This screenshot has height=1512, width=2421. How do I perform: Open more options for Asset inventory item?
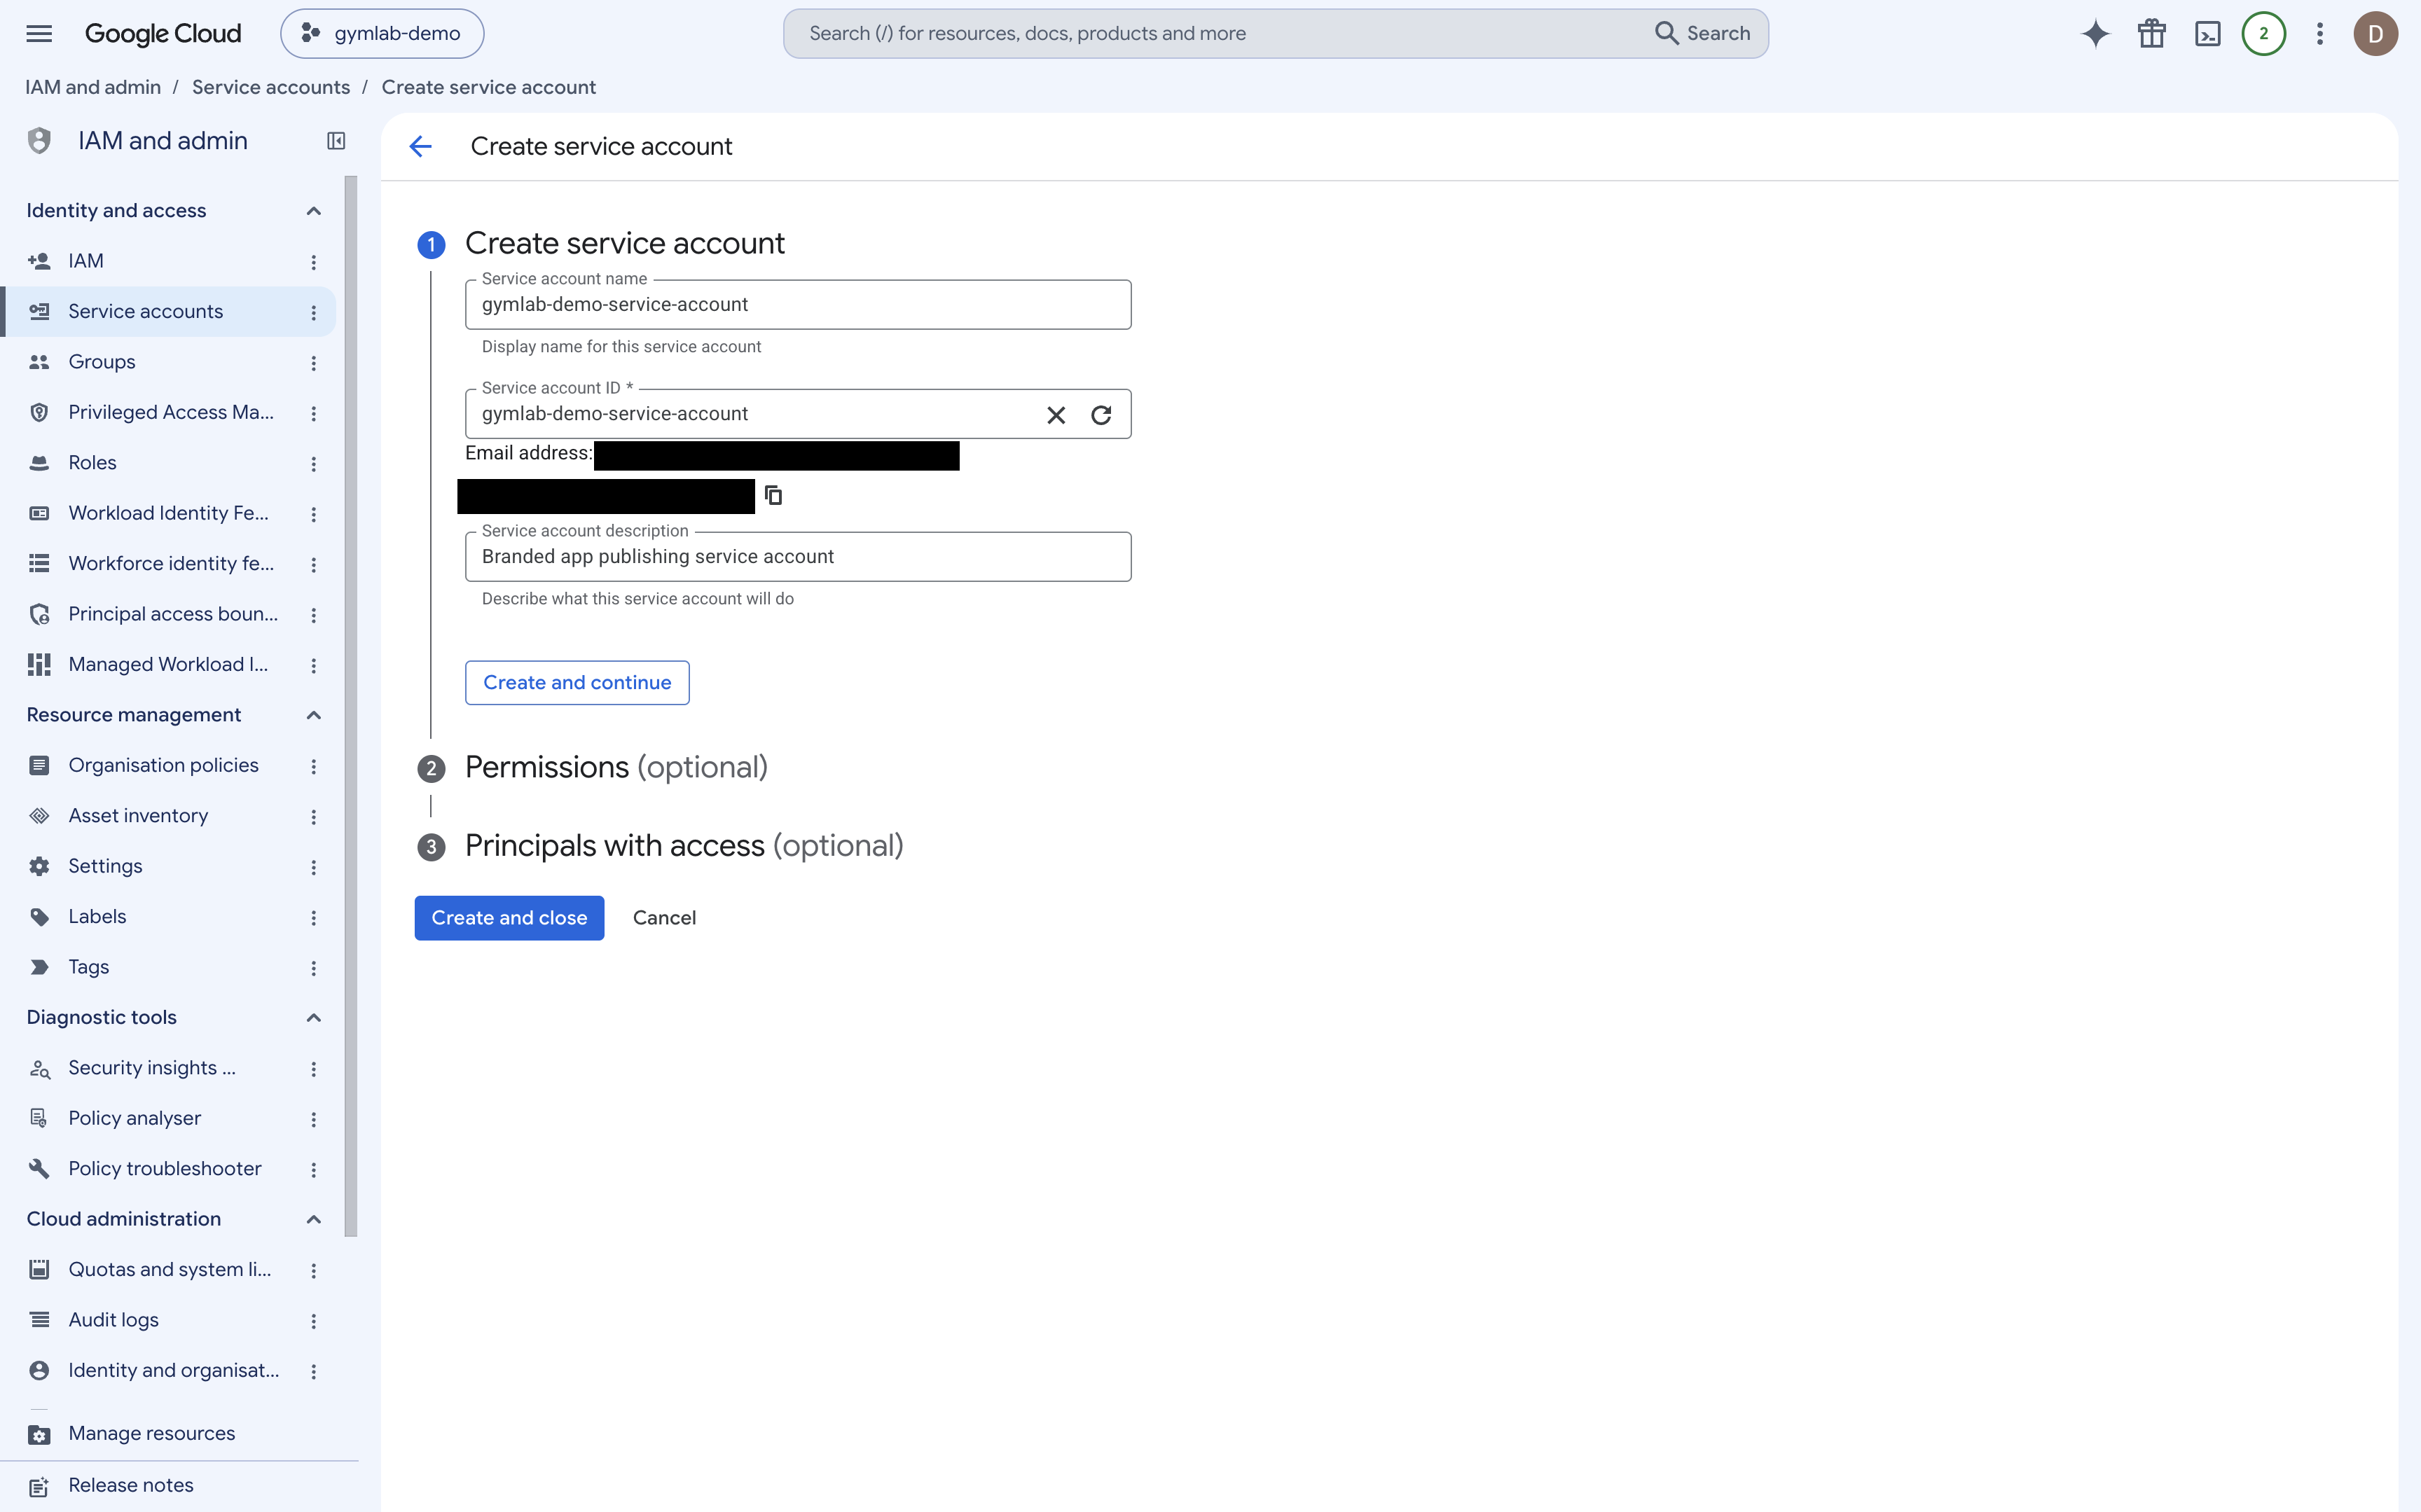tap(313, 817)
